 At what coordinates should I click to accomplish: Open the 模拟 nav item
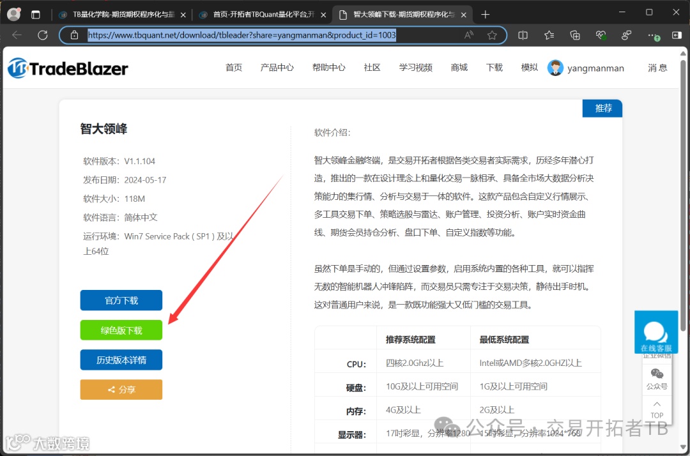pyautogui.click(x=529, y=68)
